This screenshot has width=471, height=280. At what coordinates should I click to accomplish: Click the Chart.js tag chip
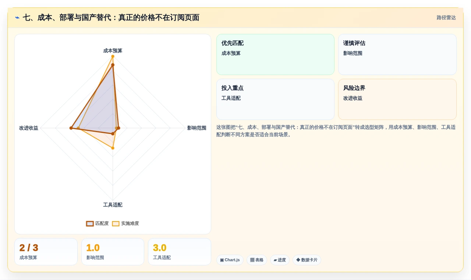(x=230, y=260)
